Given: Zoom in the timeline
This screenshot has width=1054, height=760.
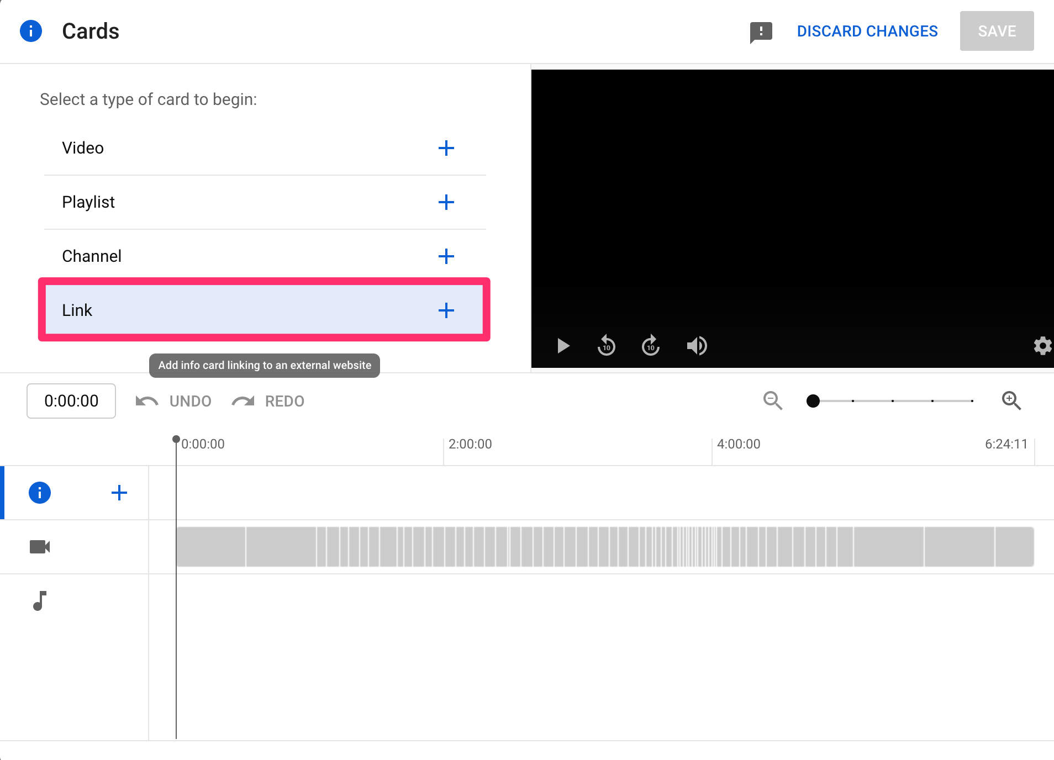Looking at the screenshot, I should [x=1011, y=400].
